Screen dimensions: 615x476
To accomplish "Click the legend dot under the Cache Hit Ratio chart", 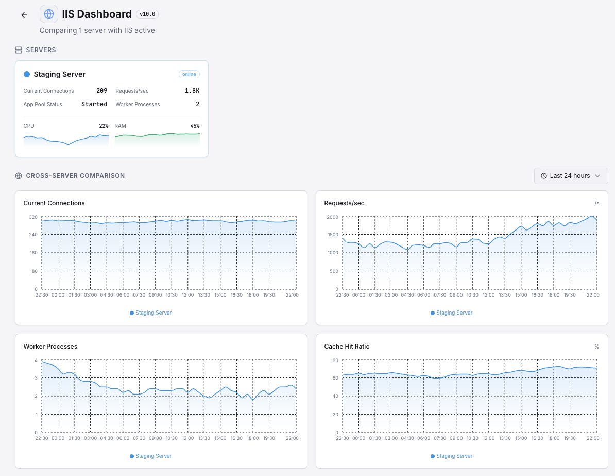I will (433, 456).
